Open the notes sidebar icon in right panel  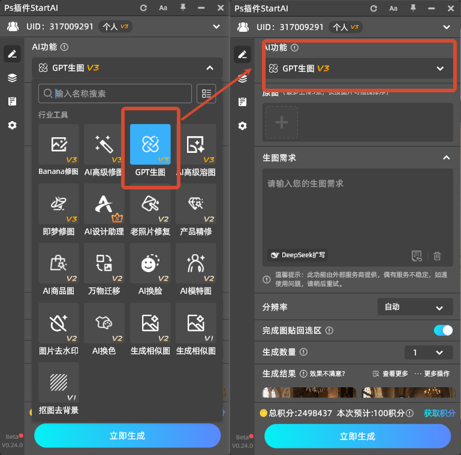[242, 102]
